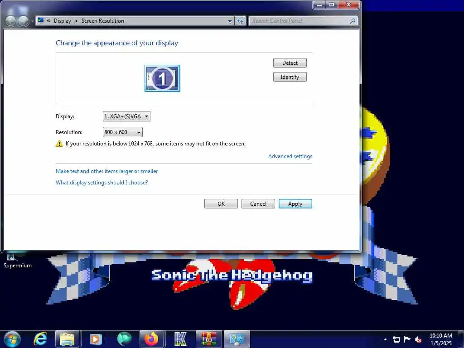This screenshot has width=464, height=348.
Task: Open What display settings should I choose link
Action: click(102, 183)
